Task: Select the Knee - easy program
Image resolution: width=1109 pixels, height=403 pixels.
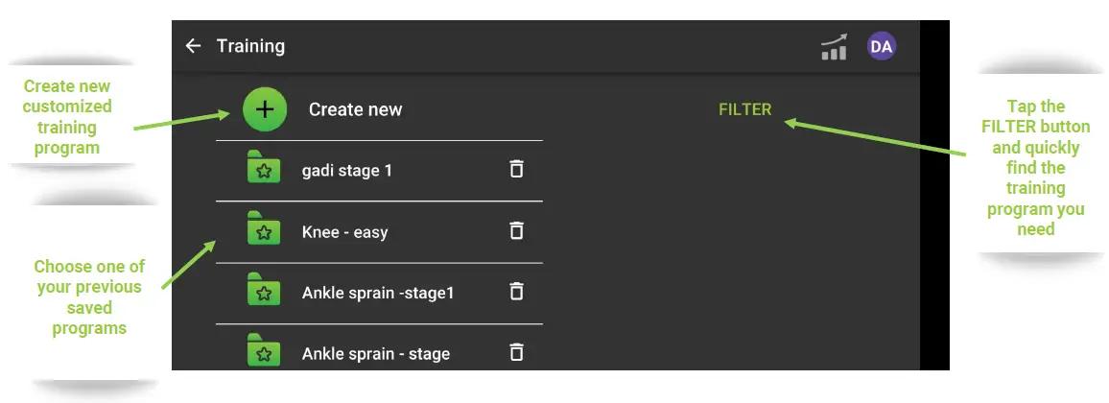Action: 344,232
